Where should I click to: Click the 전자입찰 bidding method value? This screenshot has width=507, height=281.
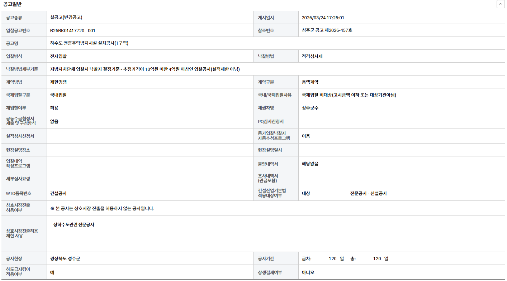click(x=58, y=56)
